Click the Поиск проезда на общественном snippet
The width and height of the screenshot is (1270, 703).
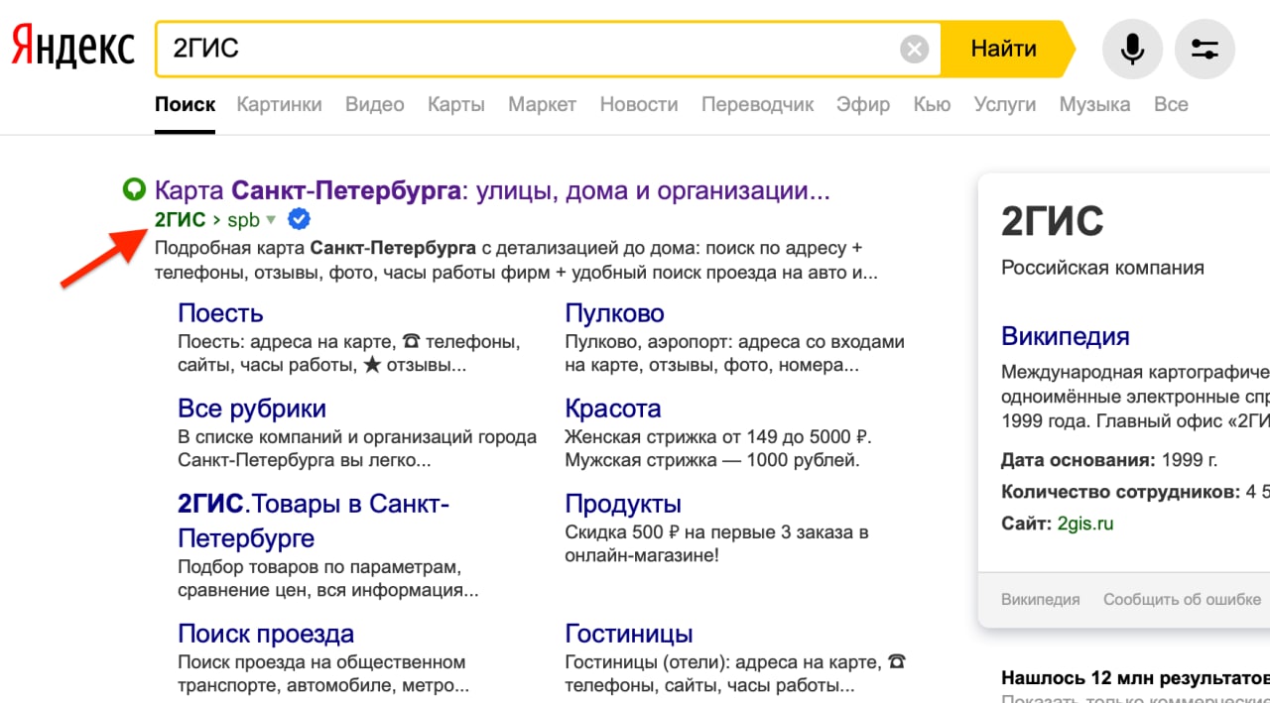(x=322, y=674)
